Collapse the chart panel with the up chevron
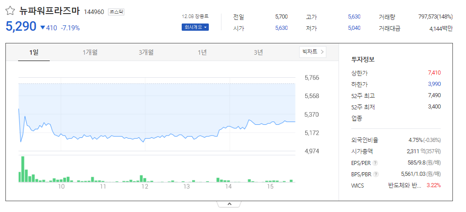The width and height of the screenshot is (466, 212). click(x=229, y=204)
